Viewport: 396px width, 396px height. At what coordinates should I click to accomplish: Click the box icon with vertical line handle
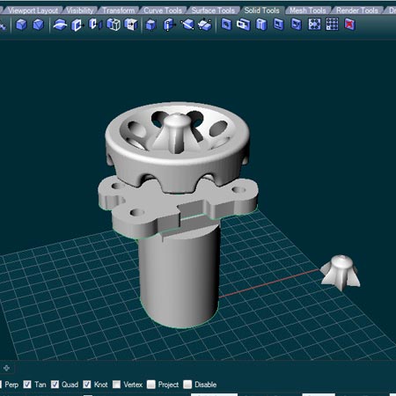(x=169, y=25)
